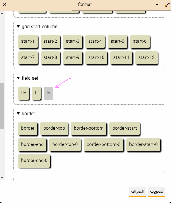Screen dimensions: 171x203
Task: Select start-6 grid column
Action: click(140, 42)
